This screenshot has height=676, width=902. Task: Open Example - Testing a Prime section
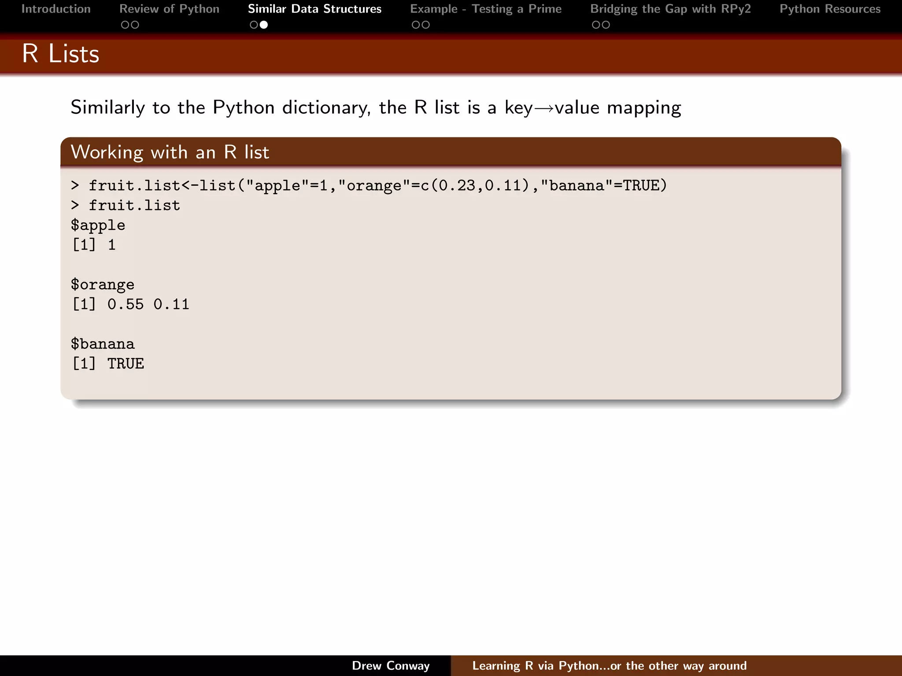pos(486,9)
